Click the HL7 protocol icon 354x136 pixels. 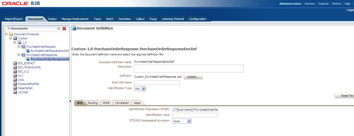[15, 76]
